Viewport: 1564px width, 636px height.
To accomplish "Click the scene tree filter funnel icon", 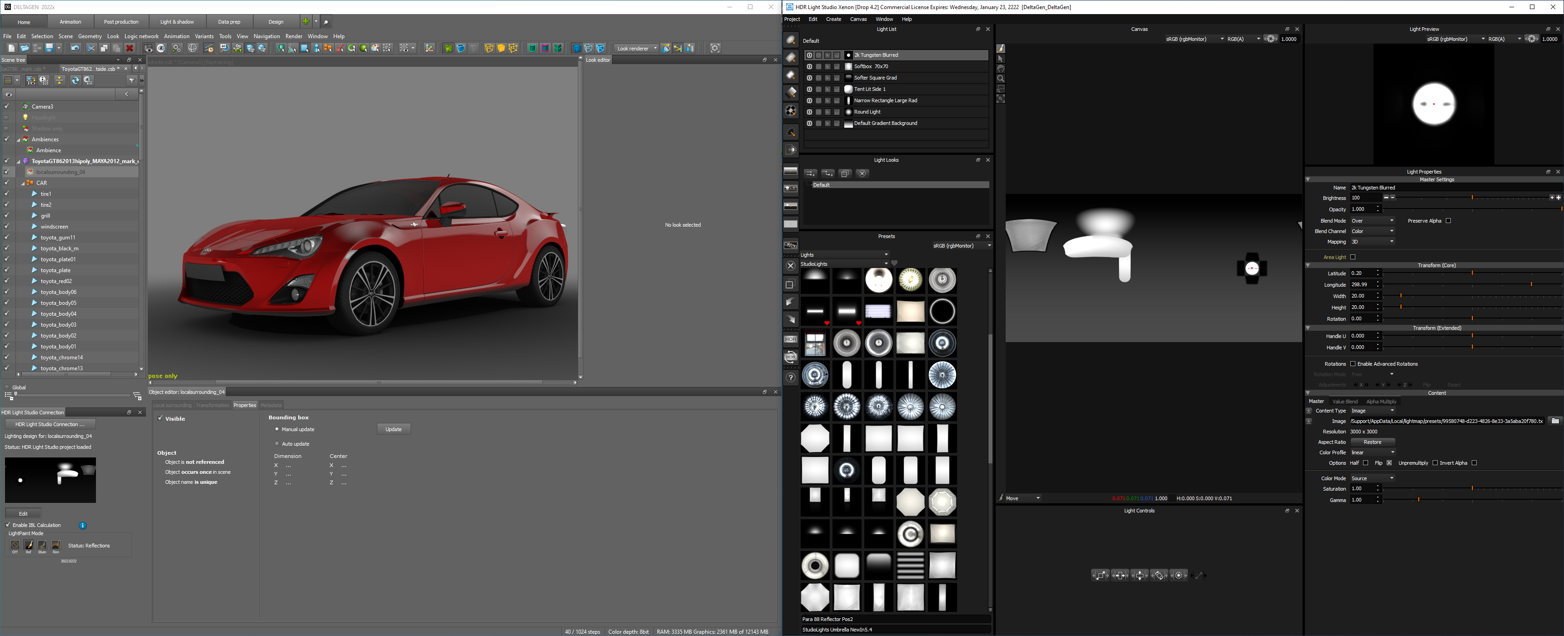I will [x=131, y=80].
